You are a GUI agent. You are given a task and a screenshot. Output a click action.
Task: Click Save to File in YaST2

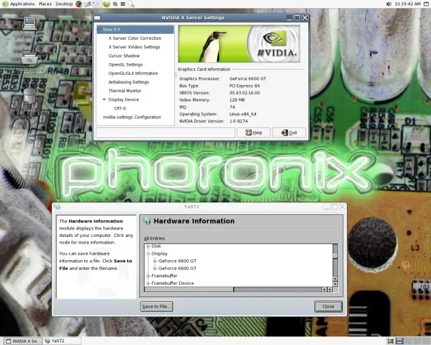156,307
